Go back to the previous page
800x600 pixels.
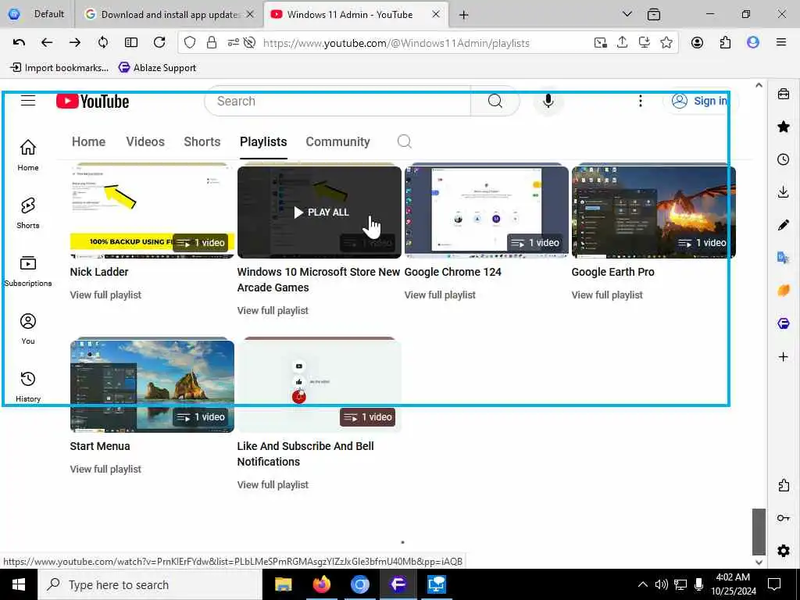point(47,43)
